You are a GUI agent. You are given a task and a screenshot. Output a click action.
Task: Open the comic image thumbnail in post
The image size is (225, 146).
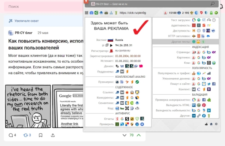(28, 106)
